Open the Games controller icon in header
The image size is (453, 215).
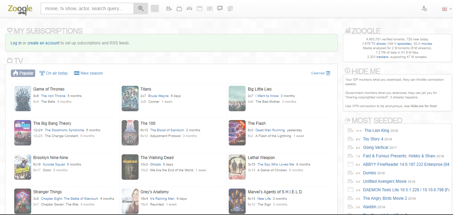point(189,8)
